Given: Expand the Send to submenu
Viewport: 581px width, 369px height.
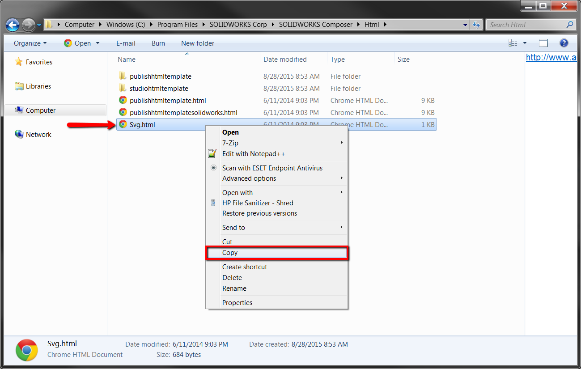Looking at the screenshot, I should pos(276,228).
